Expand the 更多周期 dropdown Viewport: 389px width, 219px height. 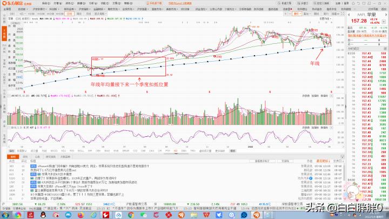100,14
